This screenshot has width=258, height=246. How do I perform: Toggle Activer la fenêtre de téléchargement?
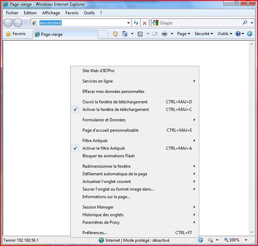135,110
